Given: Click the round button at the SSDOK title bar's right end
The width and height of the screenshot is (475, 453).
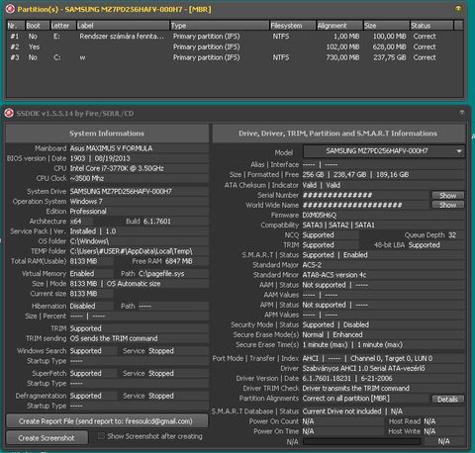Looking at the screenshot, I should tap(462, 113).
